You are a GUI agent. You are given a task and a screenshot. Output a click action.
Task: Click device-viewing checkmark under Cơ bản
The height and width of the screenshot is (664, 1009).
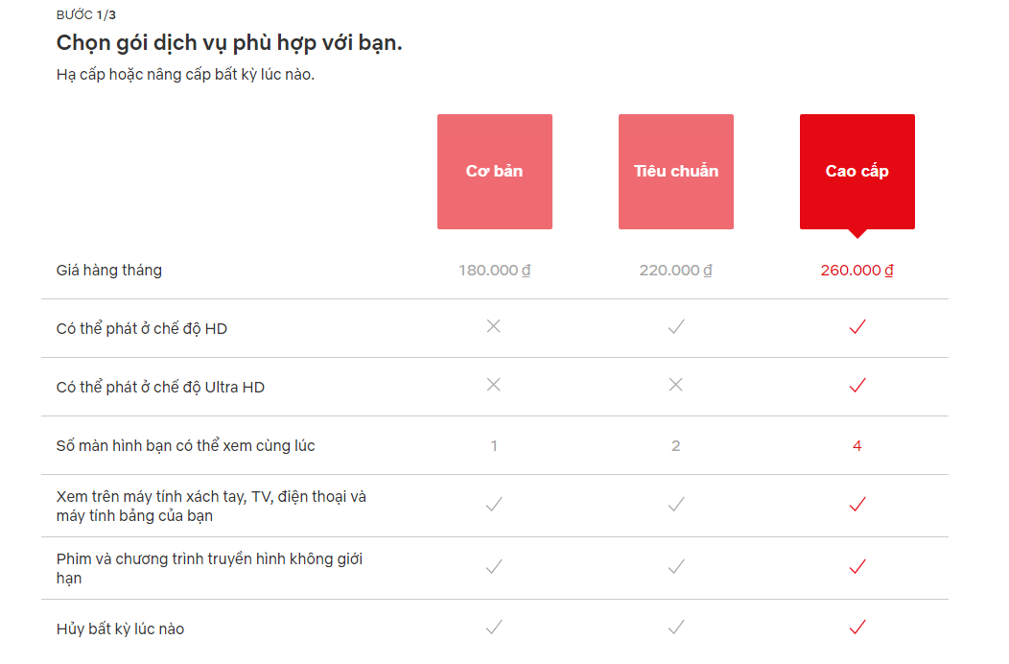(494, 504)
